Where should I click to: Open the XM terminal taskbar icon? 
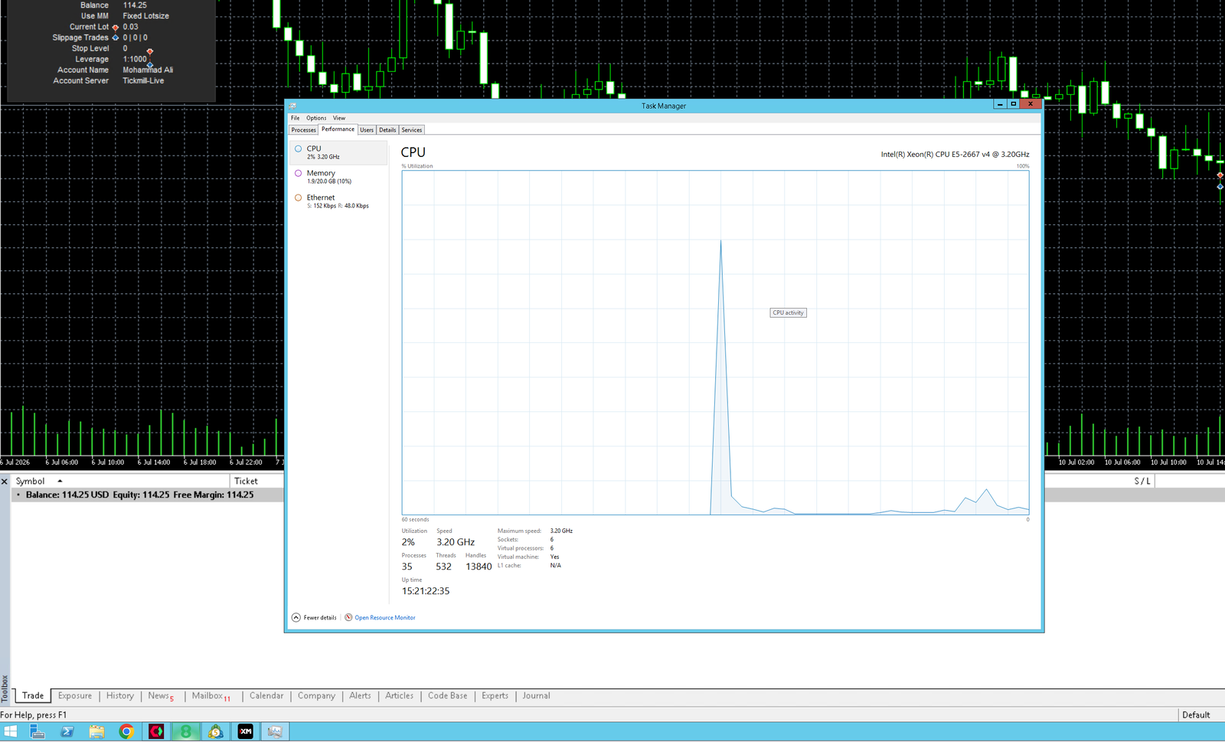click(245, 732)
